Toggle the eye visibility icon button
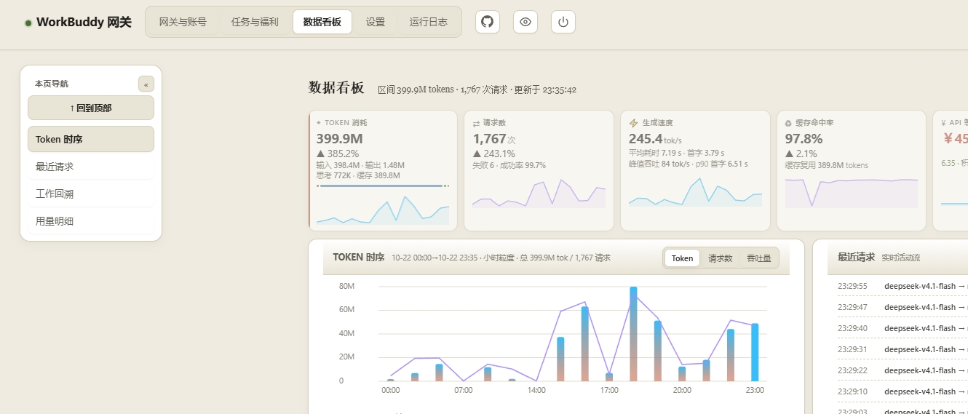This screenshot has width=968, height=414. point(525,22)
